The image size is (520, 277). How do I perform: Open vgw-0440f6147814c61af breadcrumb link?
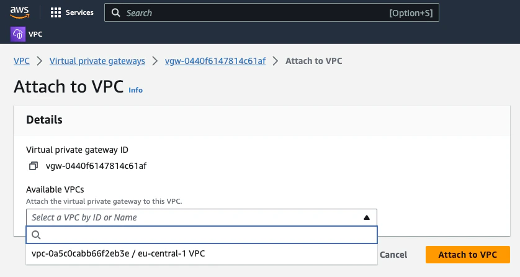point(215,61)
